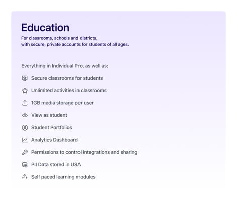Click the star icon for unlimited activities
This screenshot has width=237, height=204.
tap(25, 91)
